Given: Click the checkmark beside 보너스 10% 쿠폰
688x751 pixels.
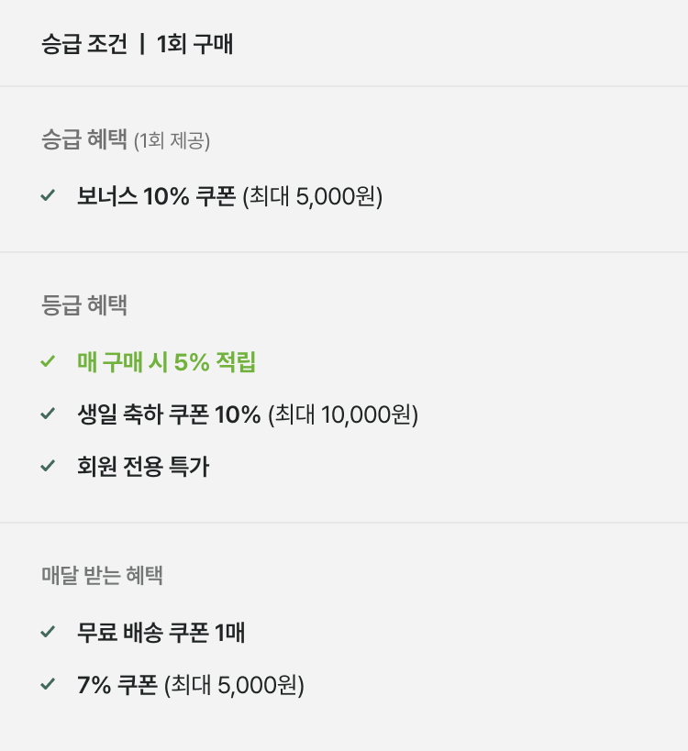Looking at the screenshot, I should click(49, 195).
